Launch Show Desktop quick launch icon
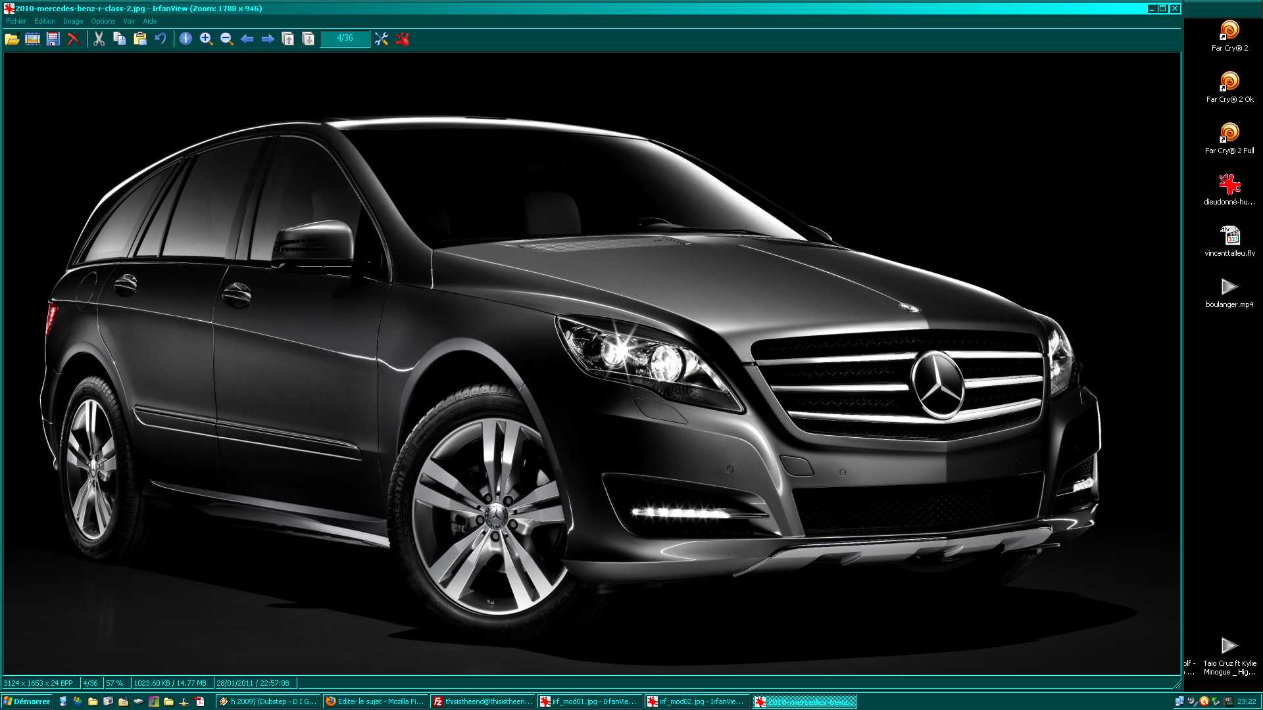This screenshot has width=1263, height=710. [x=63, y=701]
